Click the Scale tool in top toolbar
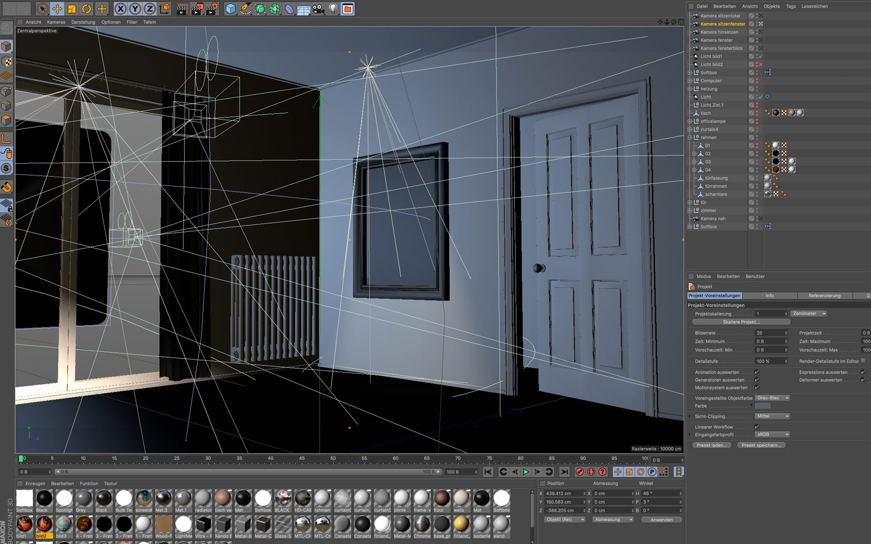The width and height of the screenshot is (871, 544). tap(72, 9)
